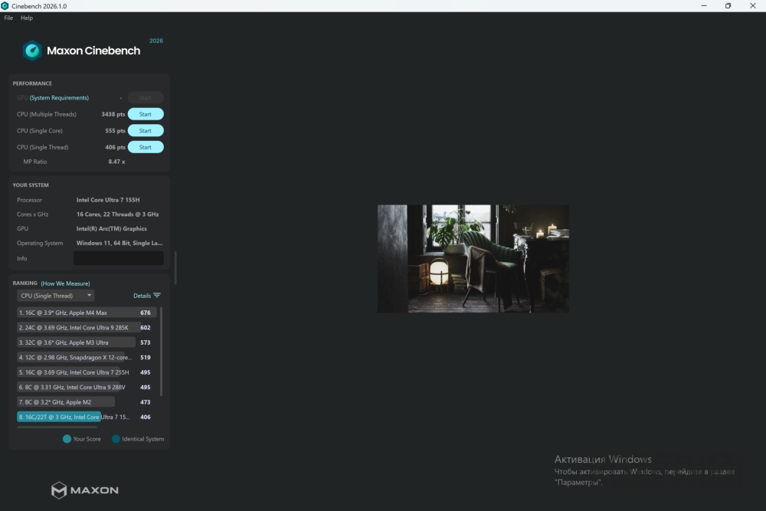766x511 pixels.
Task: Open the Help menu
Action: [x=27, y=18]
